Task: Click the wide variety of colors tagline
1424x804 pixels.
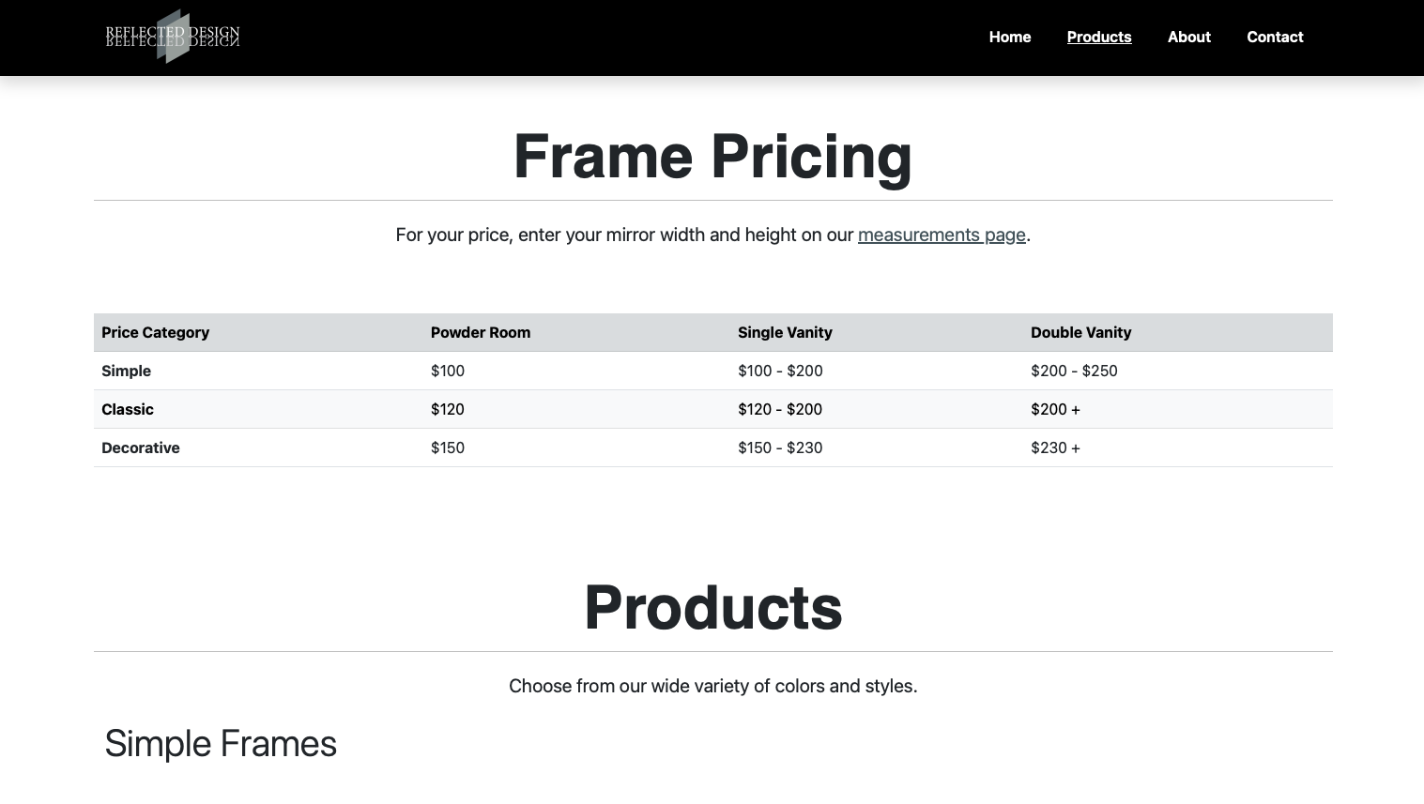Action: point(712,686)
